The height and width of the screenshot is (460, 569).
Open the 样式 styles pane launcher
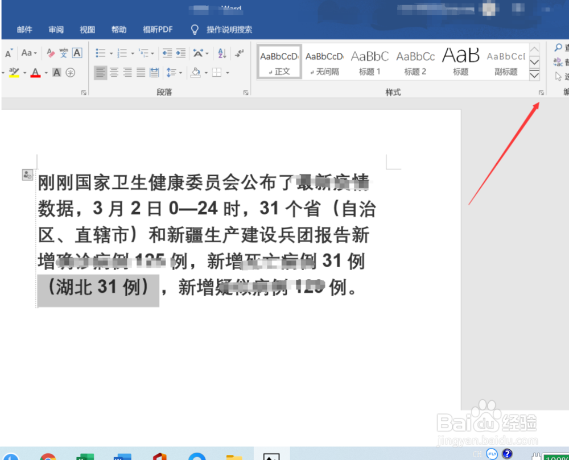click(x=541, y=93)
